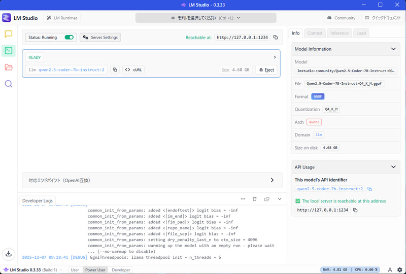
Task: Collapse the API Usage section
Action: click(x=393, y=167)
